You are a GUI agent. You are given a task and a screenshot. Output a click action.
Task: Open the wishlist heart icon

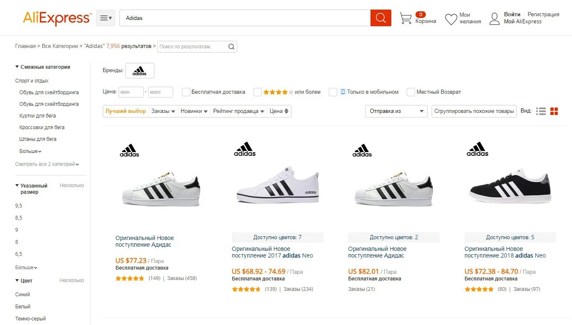(x=451, y=19)
